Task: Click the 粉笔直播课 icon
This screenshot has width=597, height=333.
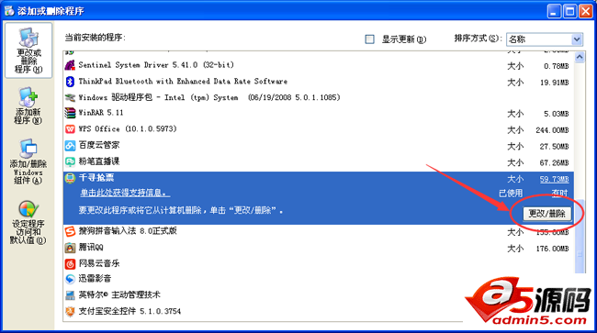Action: pos(70,161)
